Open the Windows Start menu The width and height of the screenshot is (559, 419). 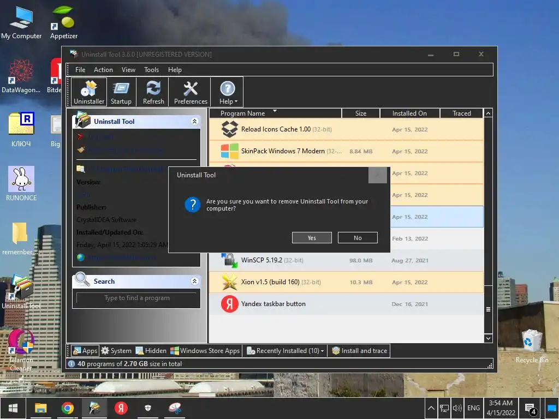(13, 408)
